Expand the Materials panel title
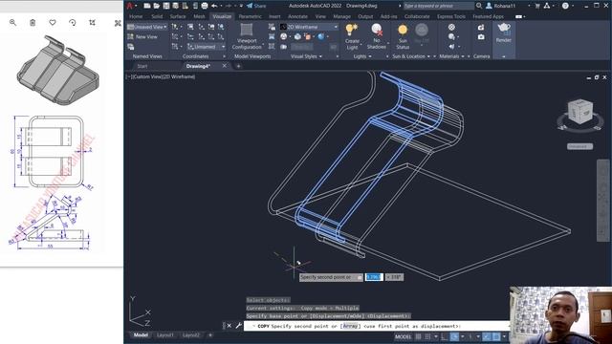 451,56
